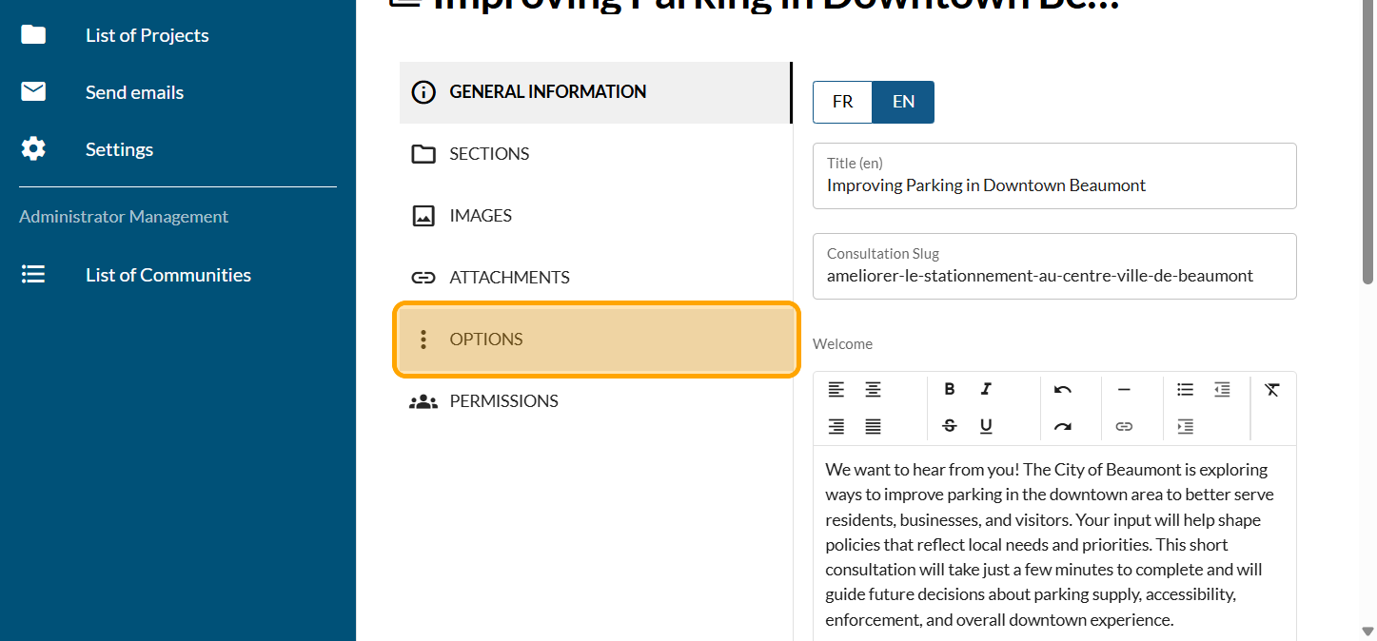Clear text formatting in editor
This screenshot has height=641, width=1377.
coord(1272,389)
